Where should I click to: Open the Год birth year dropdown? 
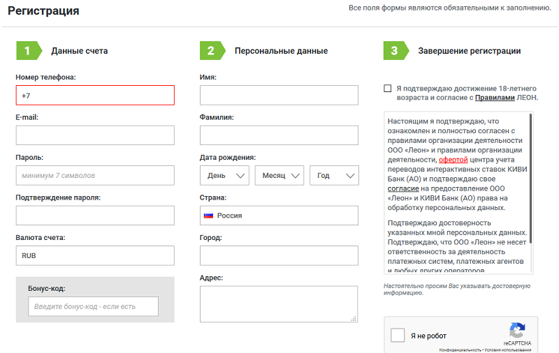tap(334, 176)
